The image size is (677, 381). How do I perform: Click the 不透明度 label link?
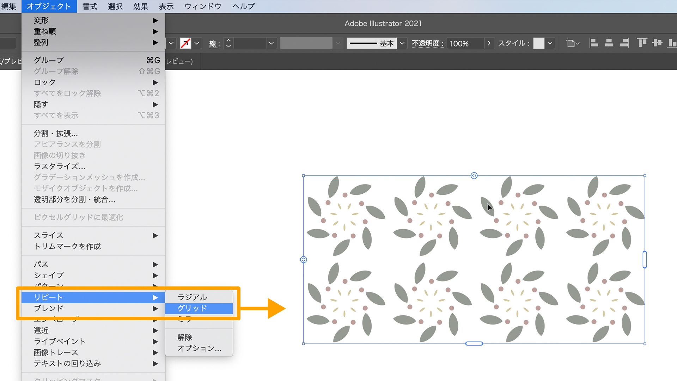point(427,43)
